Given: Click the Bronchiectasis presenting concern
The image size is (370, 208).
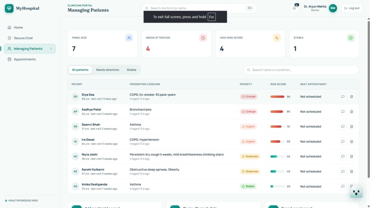Looking at the screenshot, I should pos(140,110).
